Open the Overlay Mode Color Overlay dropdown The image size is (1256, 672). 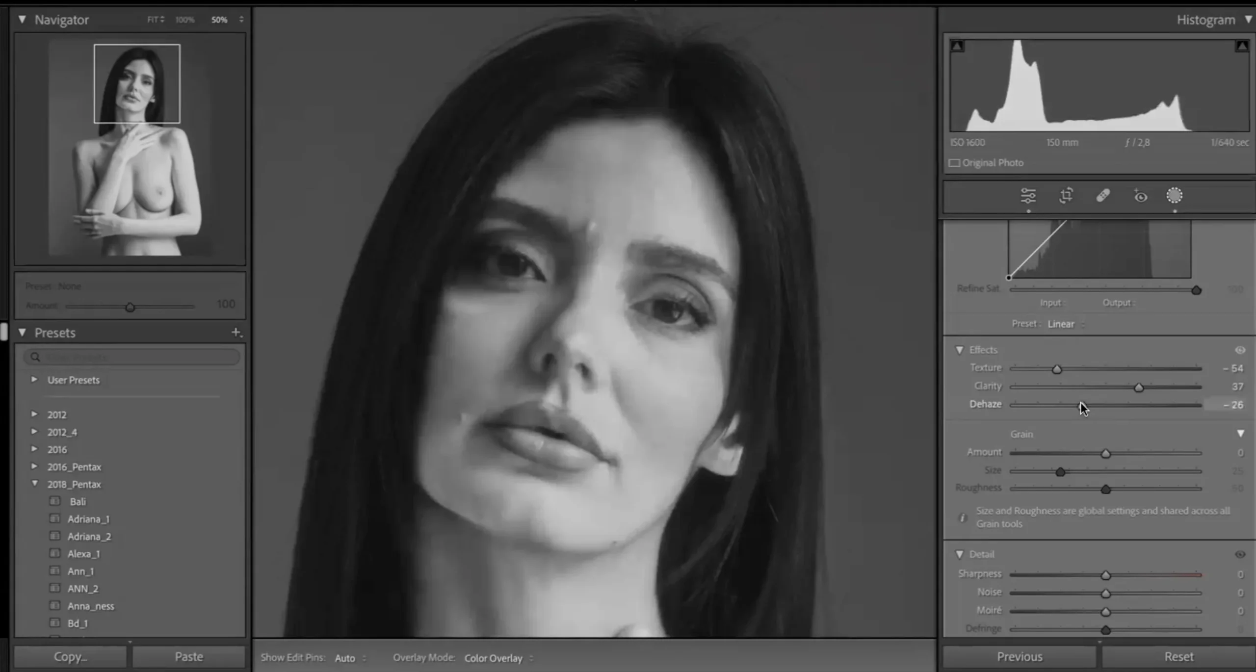pyautogui.click(x=494, y=658)
